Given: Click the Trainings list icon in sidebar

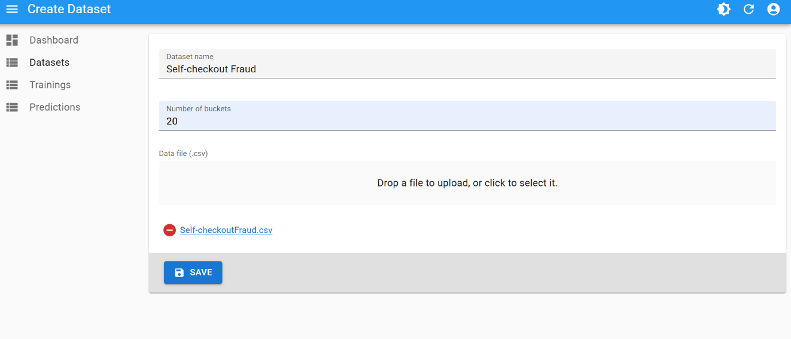Looking at the screenshot, I should point(12,85).
